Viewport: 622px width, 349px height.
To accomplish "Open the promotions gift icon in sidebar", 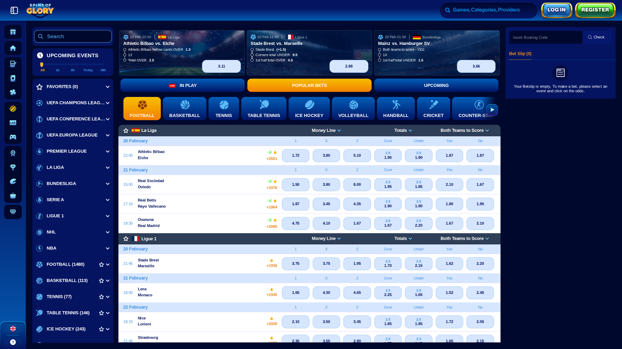I will [13, 32].
